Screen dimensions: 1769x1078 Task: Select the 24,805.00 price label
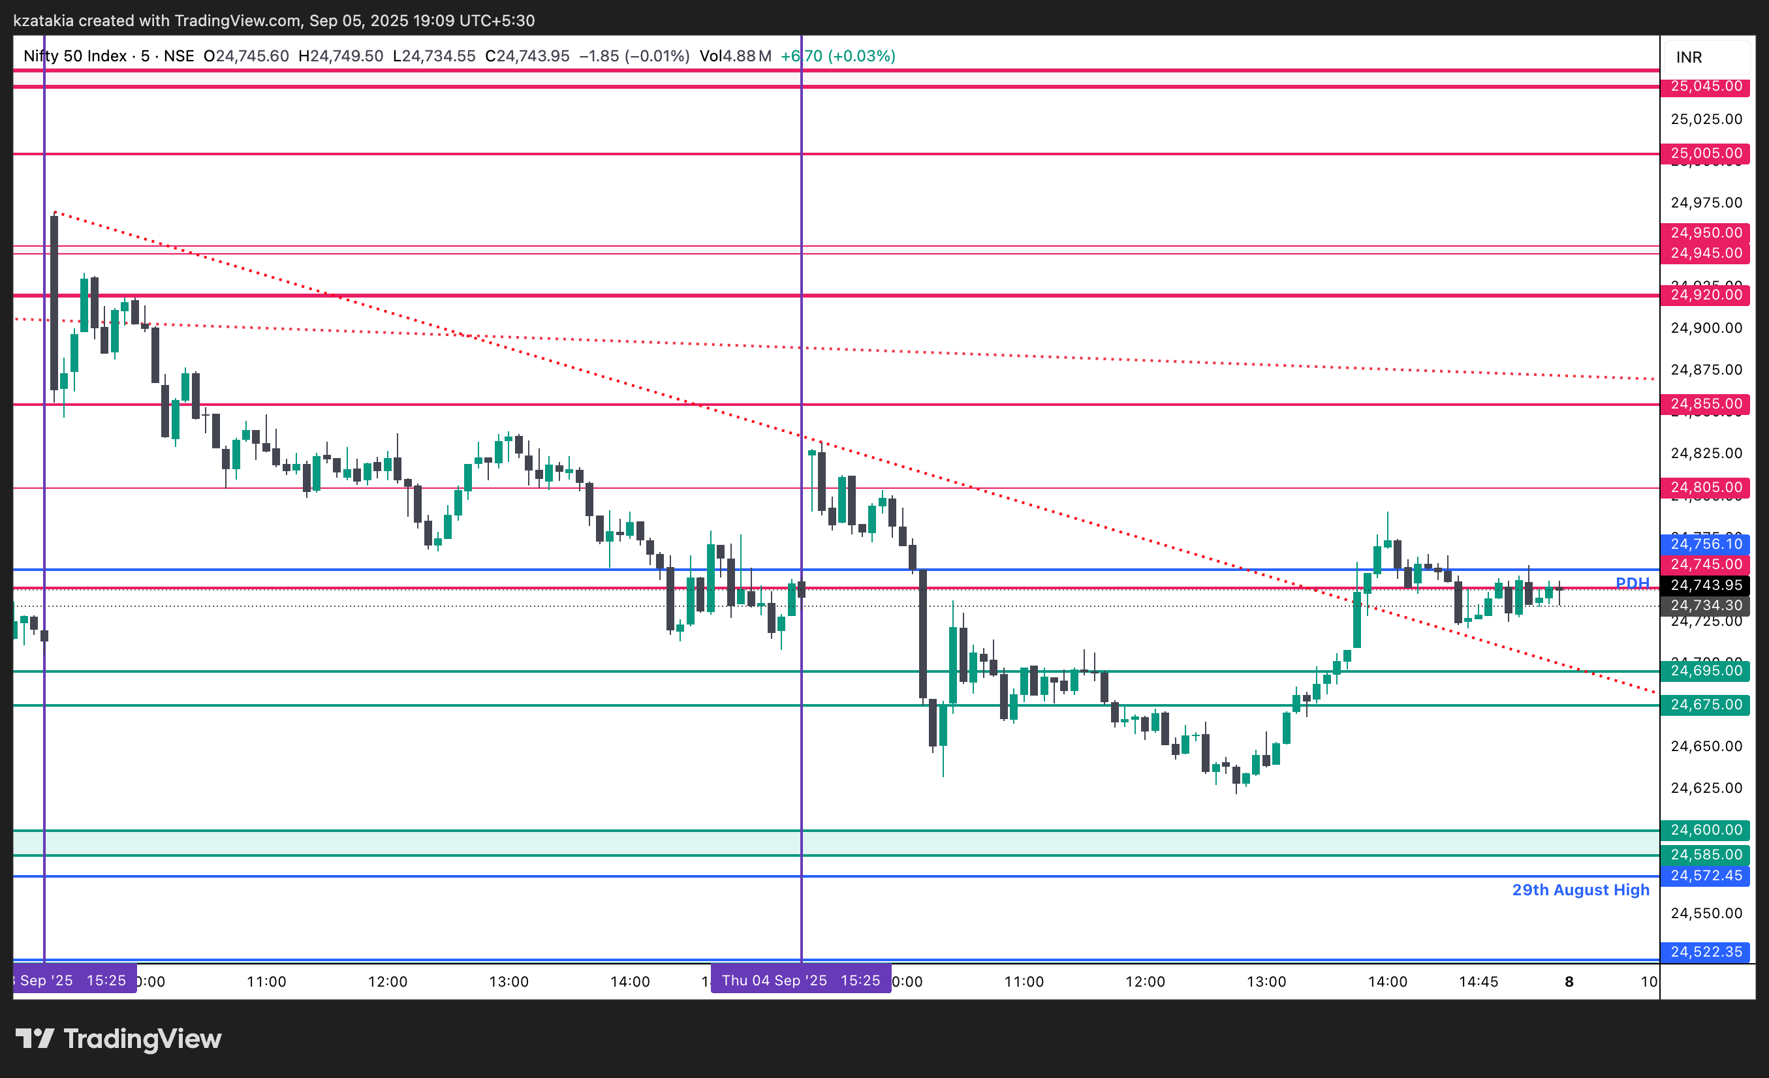point(1705,487)
